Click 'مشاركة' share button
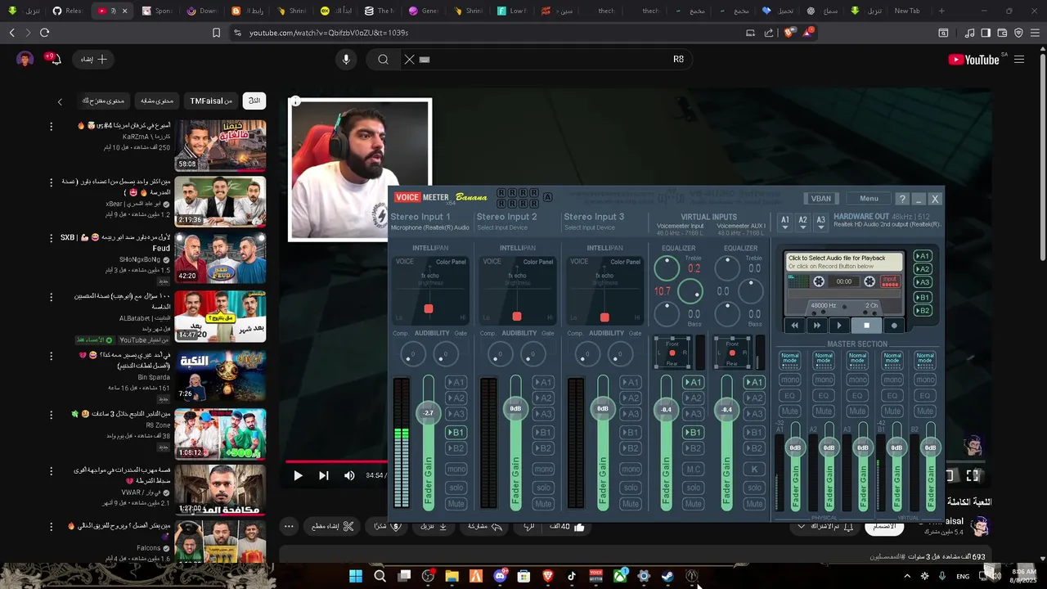The height and width of the screenshot is (589, 1047). 485,527
